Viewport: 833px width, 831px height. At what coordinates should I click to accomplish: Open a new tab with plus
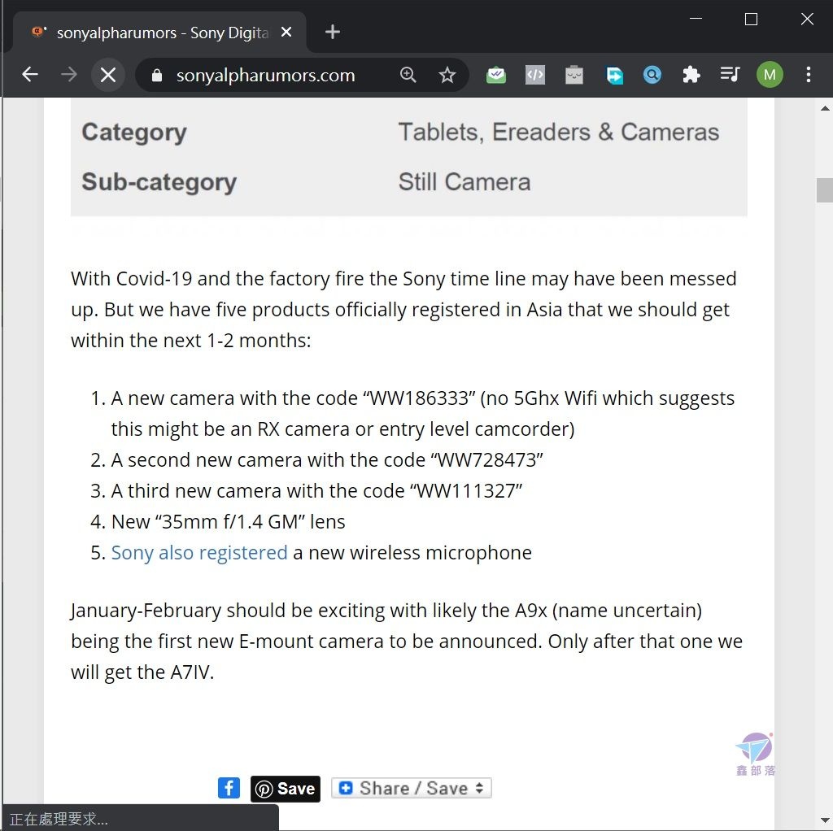click(x=333, y=32)
